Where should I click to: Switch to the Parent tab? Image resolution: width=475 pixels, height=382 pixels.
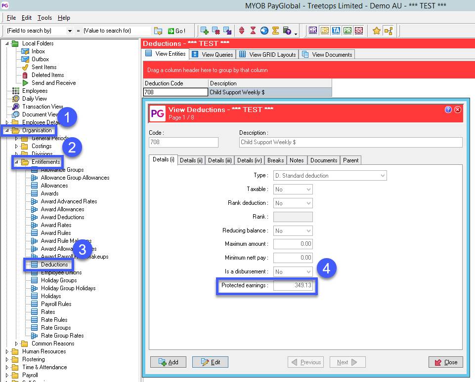coord(350,160)
